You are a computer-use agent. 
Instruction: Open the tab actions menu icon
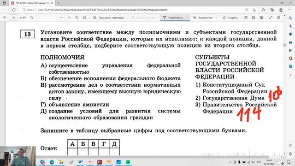point(5,3)
